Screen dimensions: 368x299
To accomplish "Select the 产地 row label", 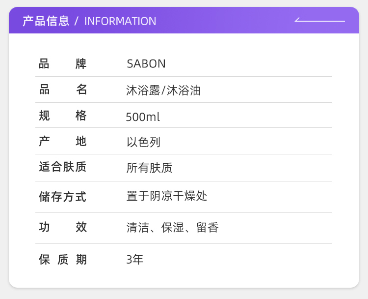I will (63, 142).
